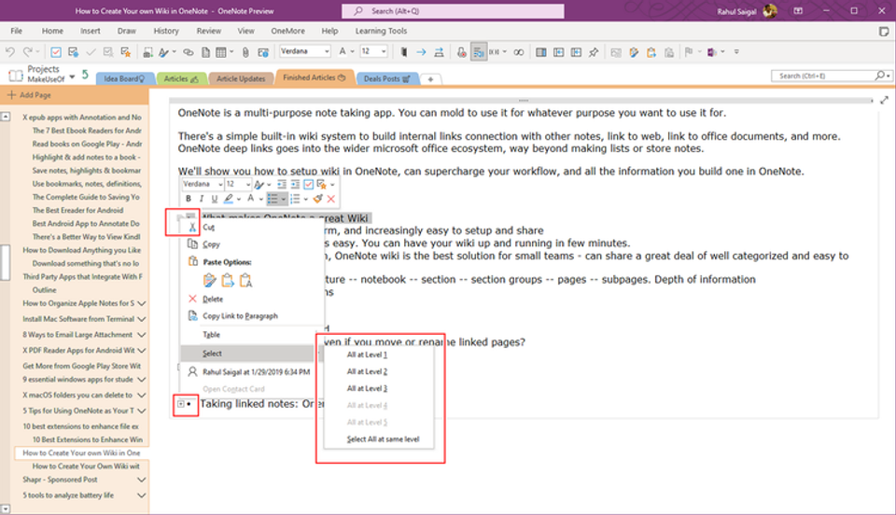This screenshot has width=896, height=515.
Task: Open the Projects MakeUseOf notebook dropdown
Action: [x=72, y=77]
